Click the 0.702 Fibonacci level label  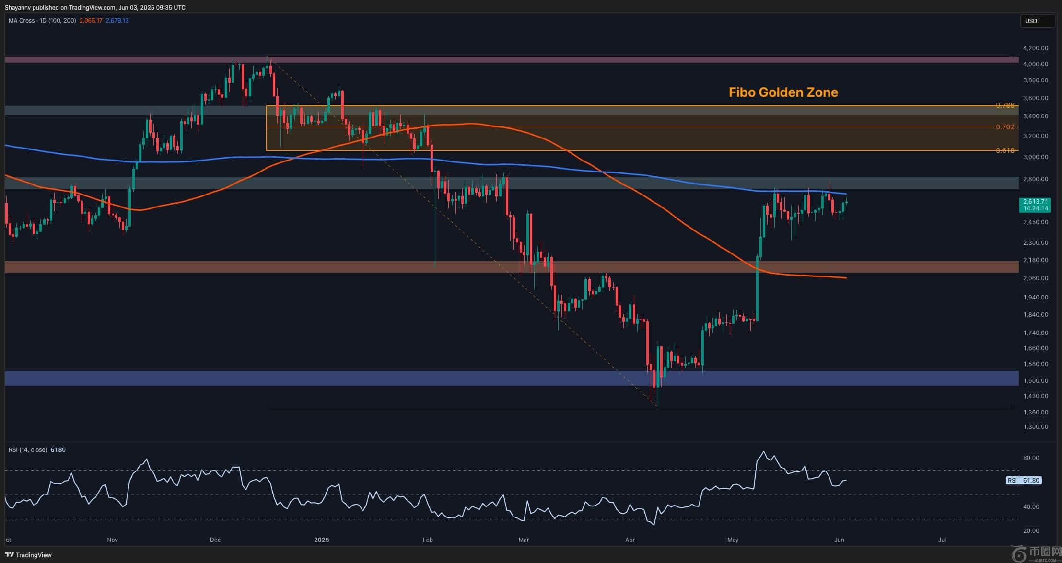coord(1004,127)
